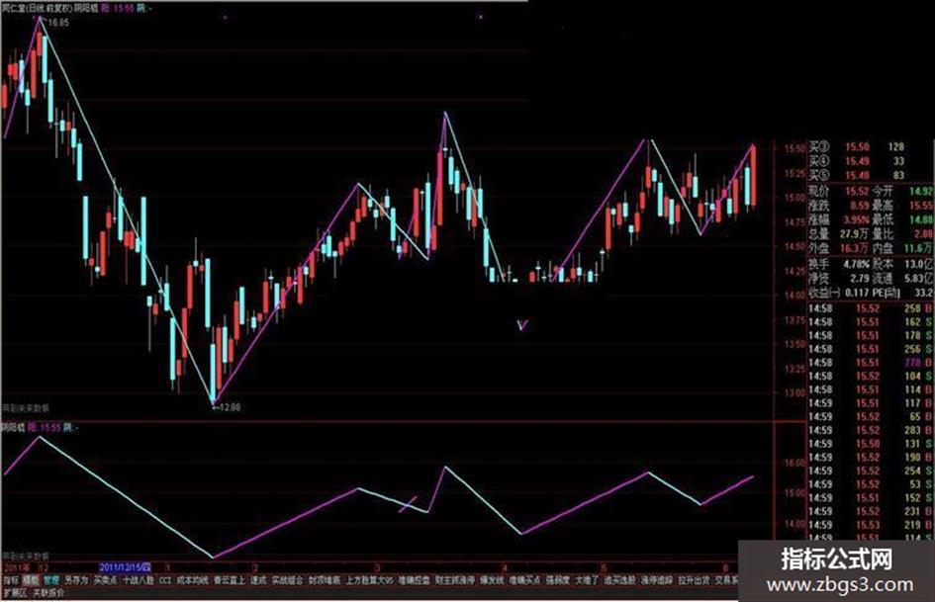Viewport: 935px width, 602px height.
Task: Switch to the 拉升出货 indicator
Action: pos(695,580)
